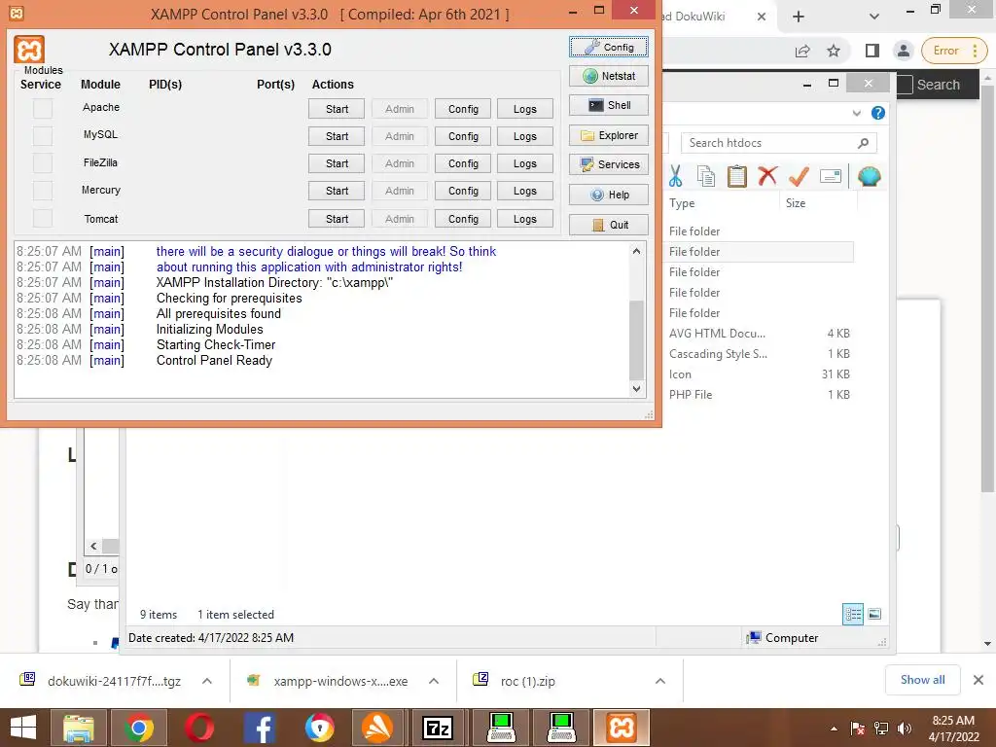
Task: Click the Error button menu in Chrome
Action: (954, 51)
